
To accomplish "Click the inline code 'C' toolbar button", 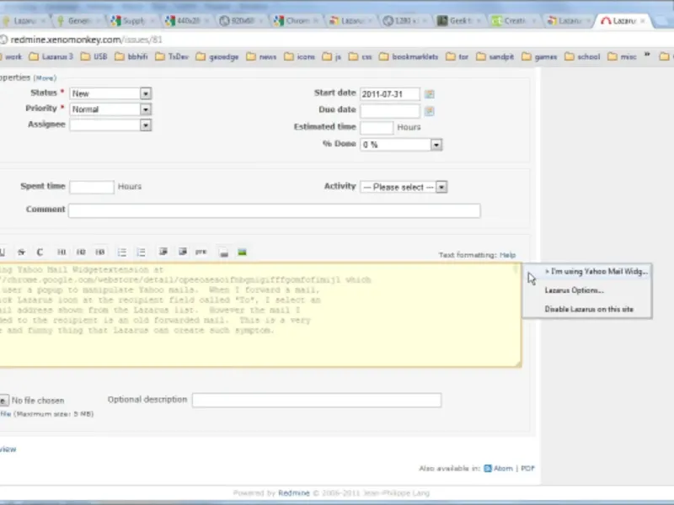I will tap(40, 252).
